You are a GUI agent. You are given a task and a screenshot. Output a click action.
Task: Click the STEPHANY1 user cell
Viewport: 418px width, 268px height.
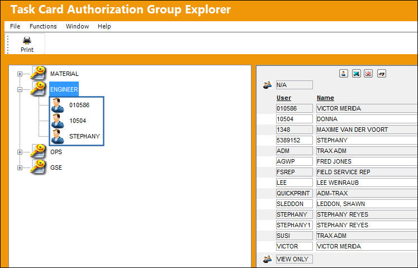(294, 225)
